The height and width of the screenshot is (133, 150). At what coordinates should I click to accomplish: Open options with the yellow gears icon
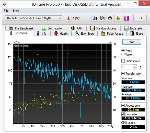(118, 18)
